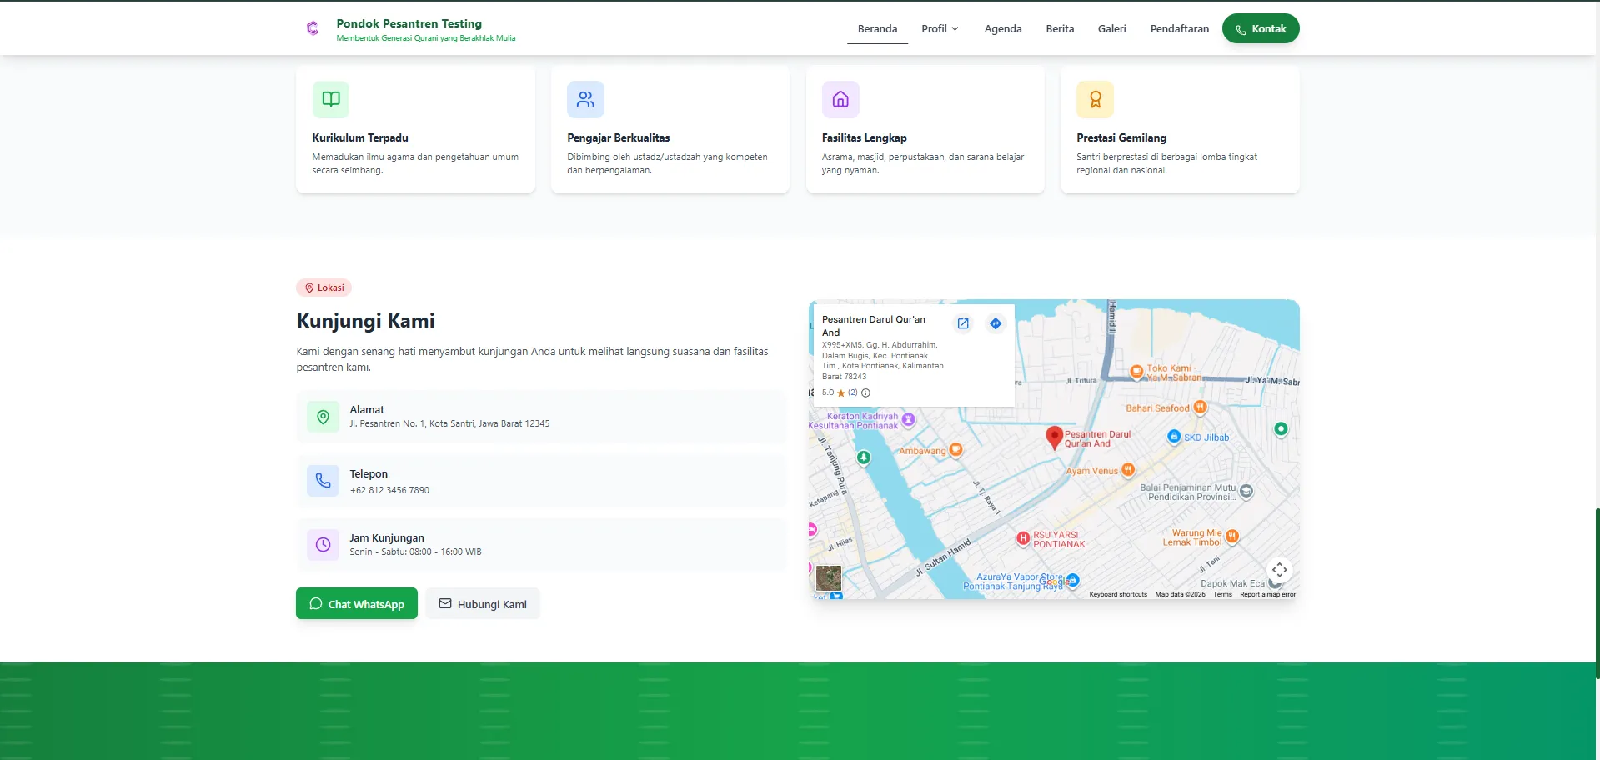Open the map review count link
The width and height of the screenshot is (1600, 760).
coord(852,392)
